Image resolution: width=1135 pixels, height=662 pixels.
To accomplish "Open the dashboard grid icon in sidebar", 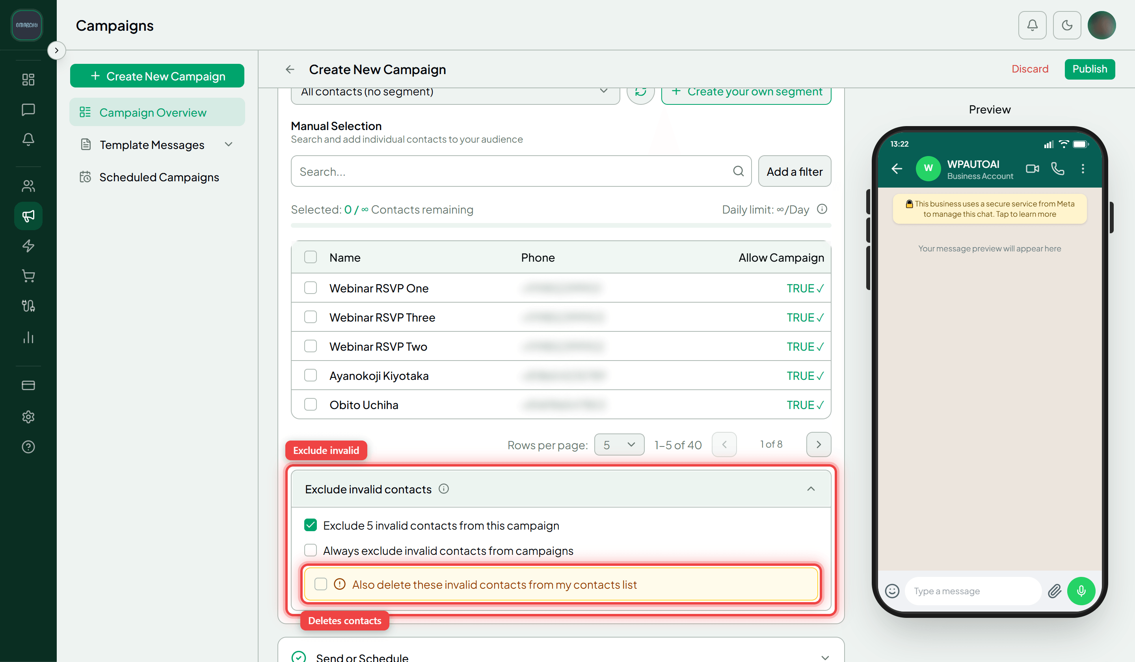I will [28, 80].
